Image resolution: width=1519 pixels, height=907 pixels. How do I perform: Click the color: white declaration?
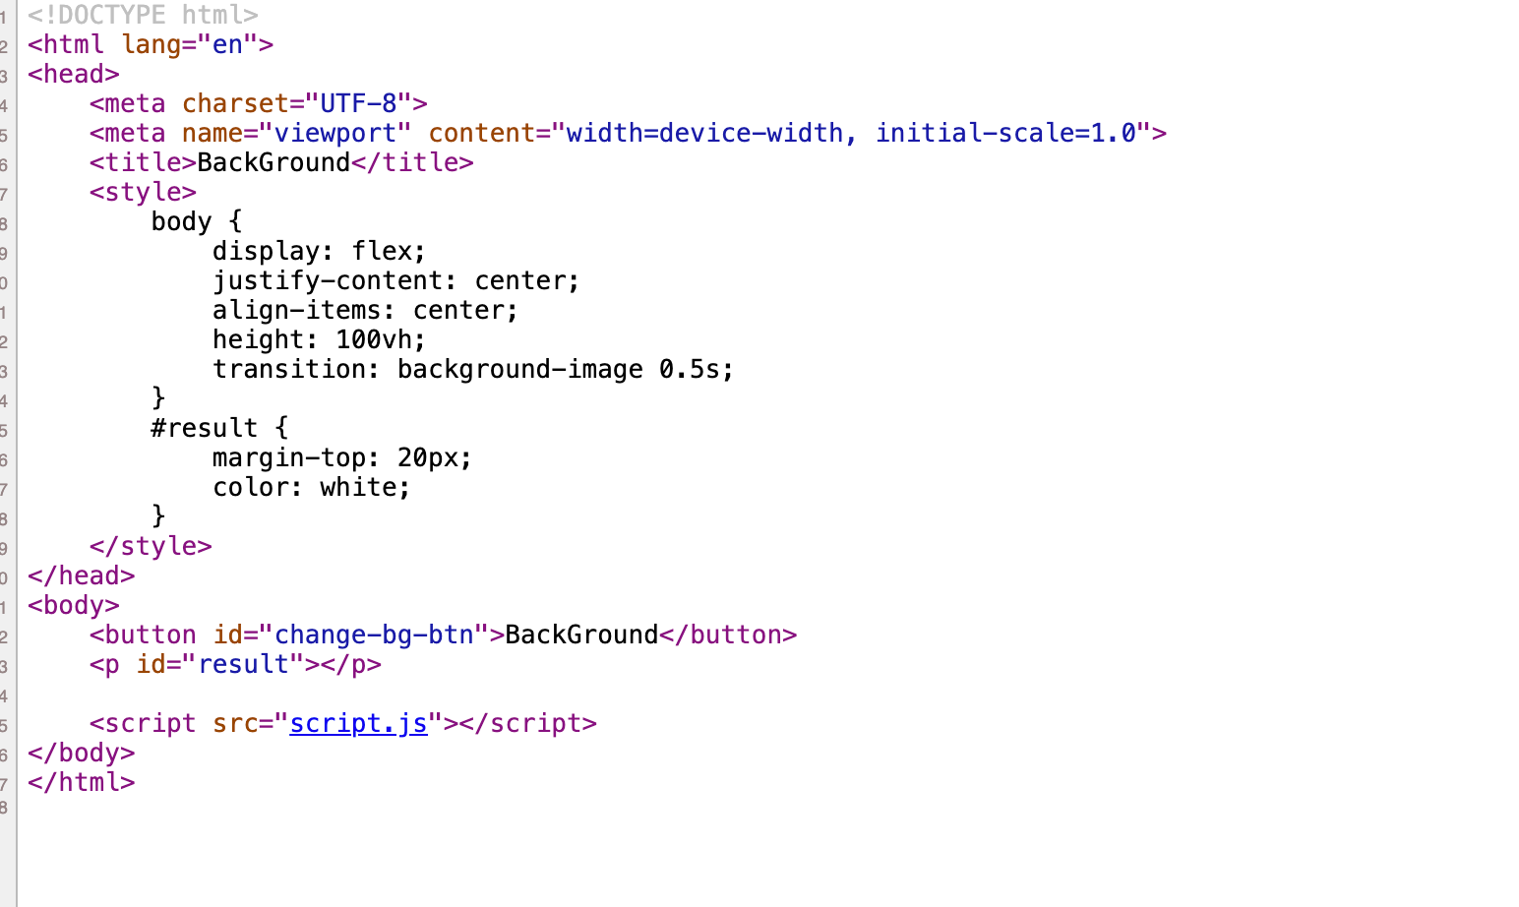coord(312,487)
